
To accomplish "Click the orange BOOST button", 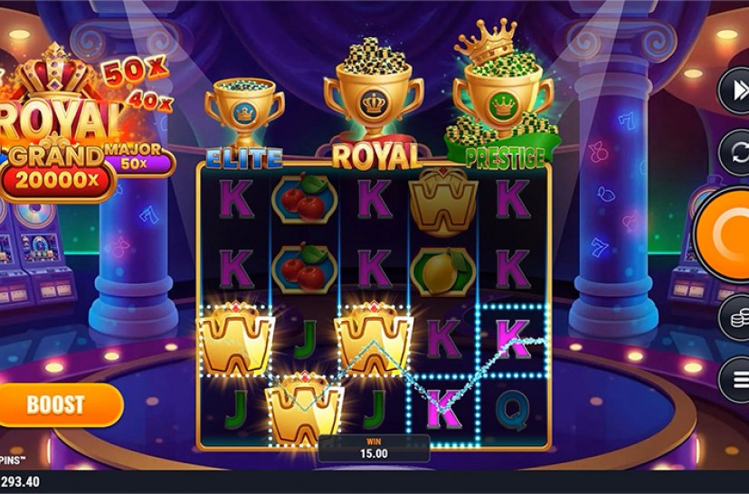I will pyautogui.click(x=58, y=404).
